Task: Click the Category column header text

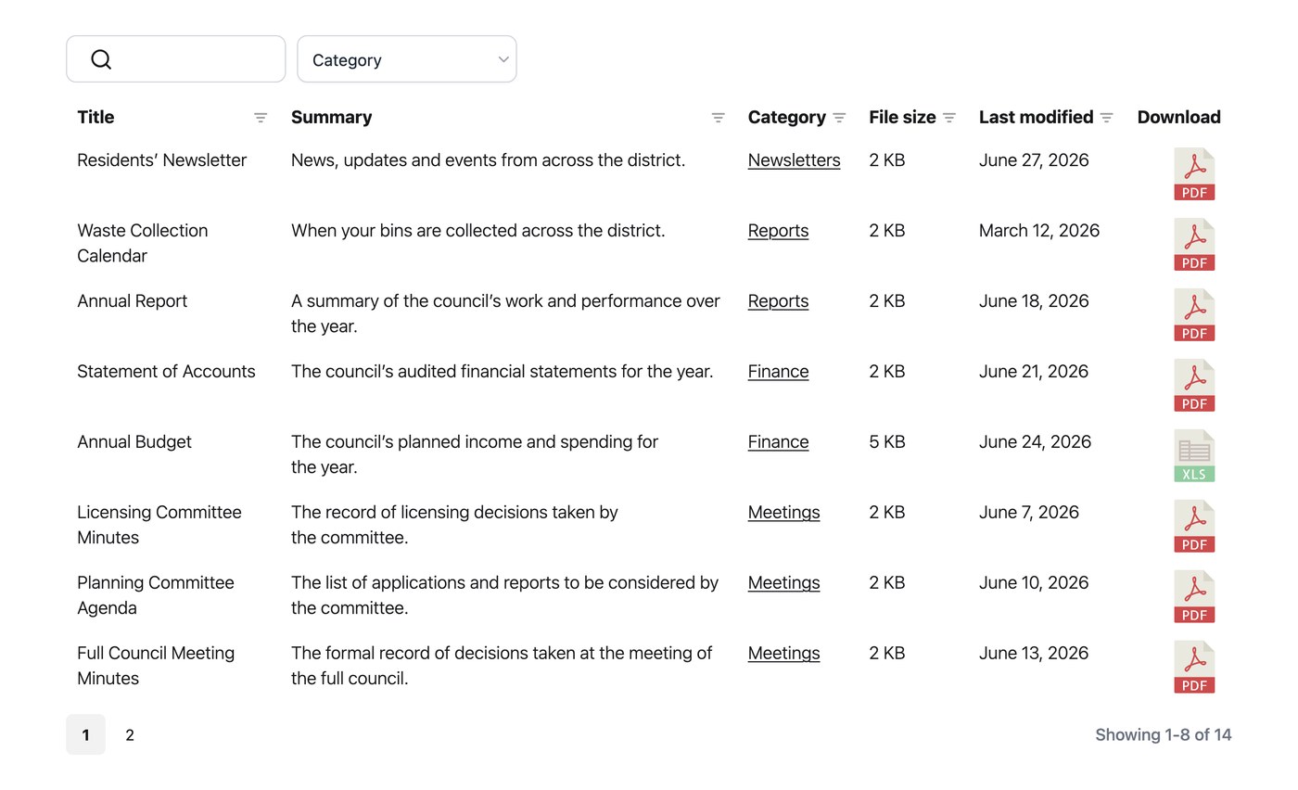Action: 786,117
